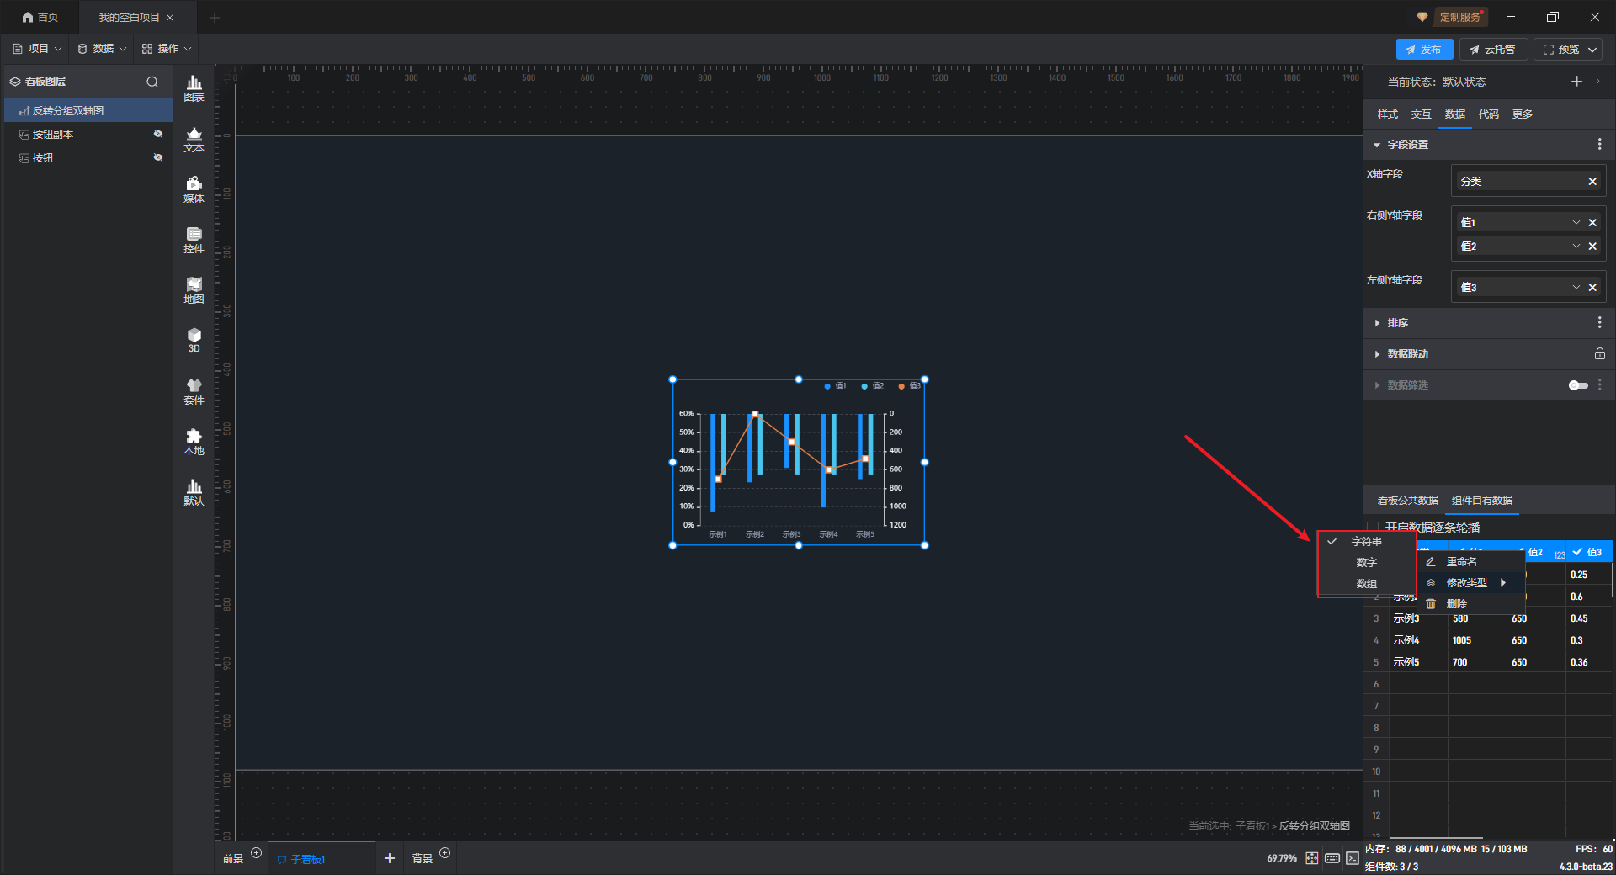Choose 删除 from context menu
Screen dimensions: 1616x875
(1471, 604)
